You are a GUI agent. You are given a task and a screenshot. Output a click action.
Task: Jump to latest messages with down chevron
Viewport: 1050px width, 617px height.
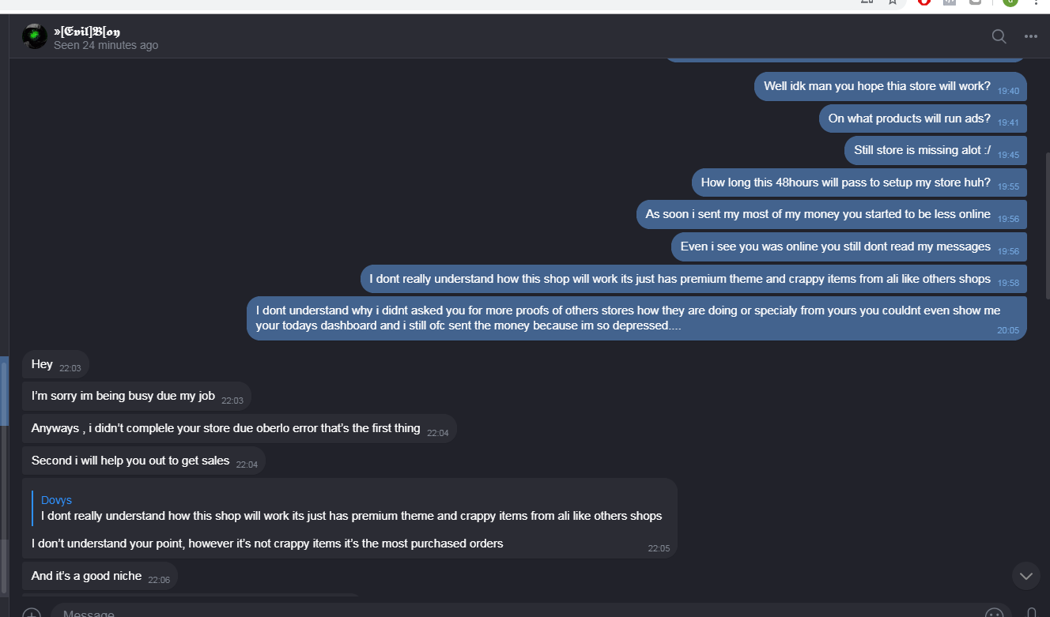(x=1025, y=576)
